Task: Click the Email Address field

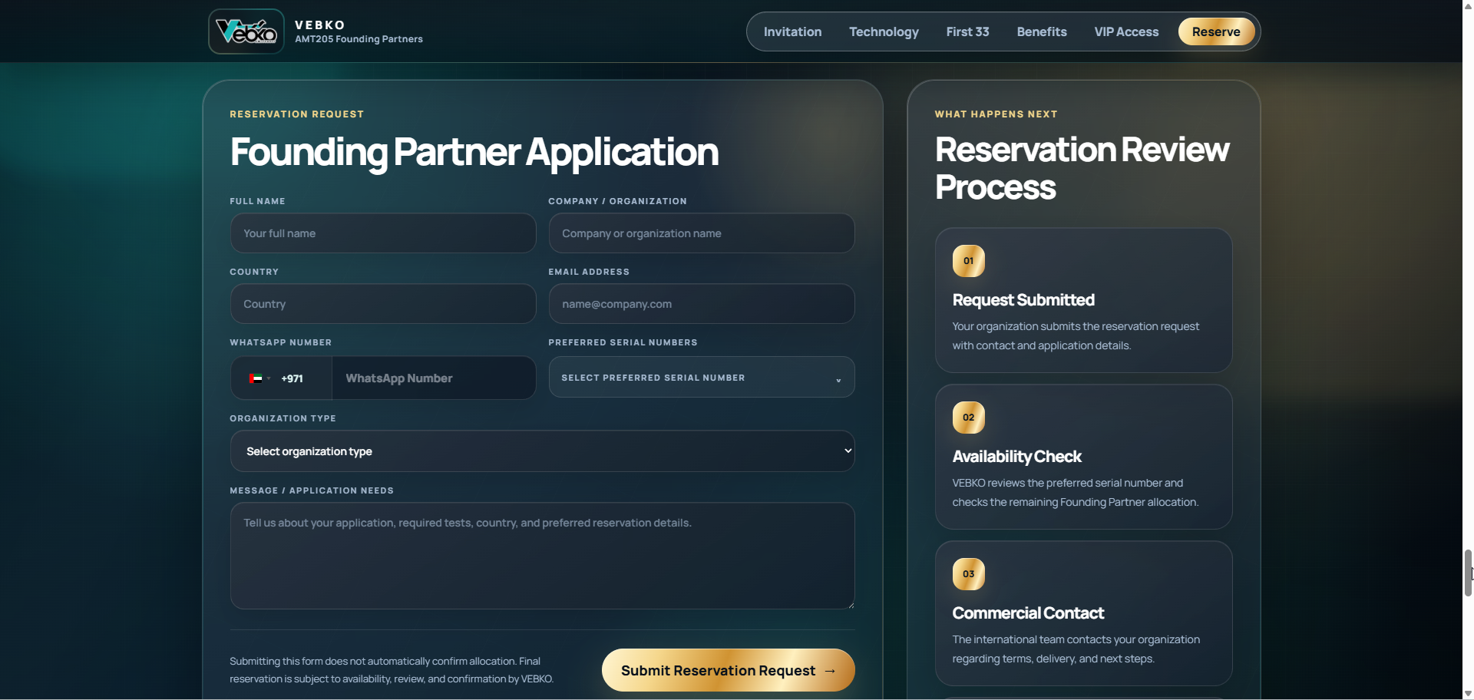Action: click(702, 304)
